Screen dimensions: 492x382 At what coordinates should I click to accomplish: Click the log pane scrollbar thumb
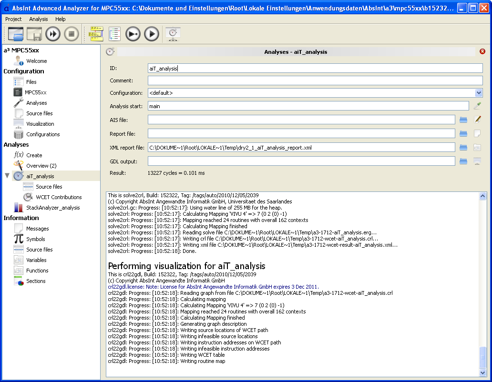[x=482, y=357]
